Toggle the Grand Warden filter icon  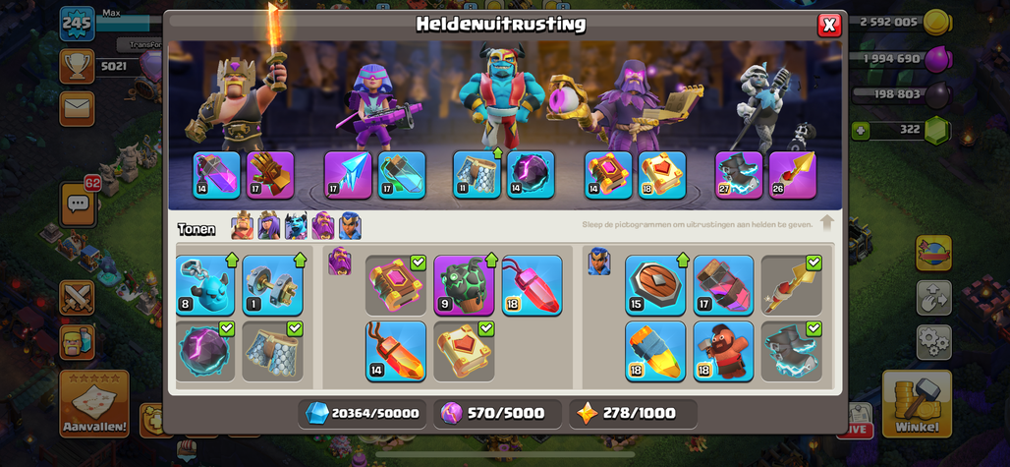(x=323, y=225)
